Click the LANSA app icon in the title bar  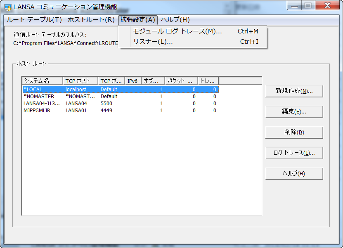coord(8,7)
